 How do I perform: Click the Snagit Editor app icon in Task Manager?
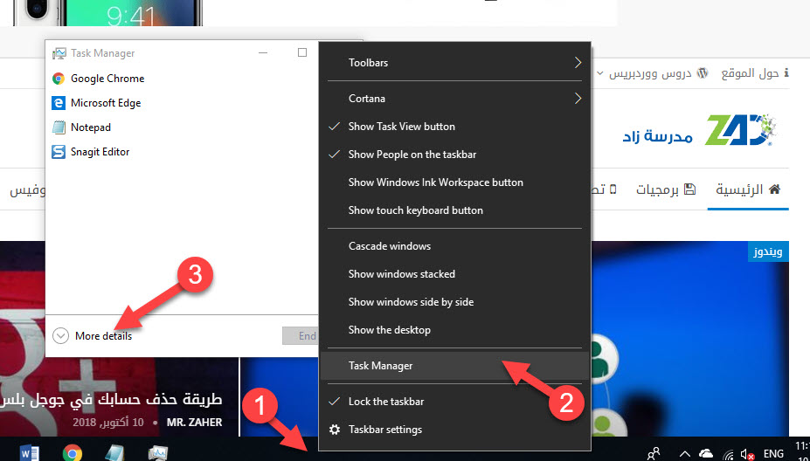tap(59, 152)
